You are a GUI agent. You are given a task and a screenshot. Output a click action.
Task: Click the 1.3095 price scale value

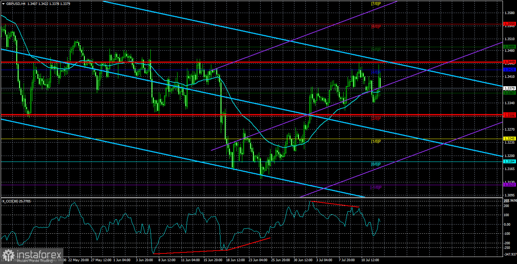[510, 195]
